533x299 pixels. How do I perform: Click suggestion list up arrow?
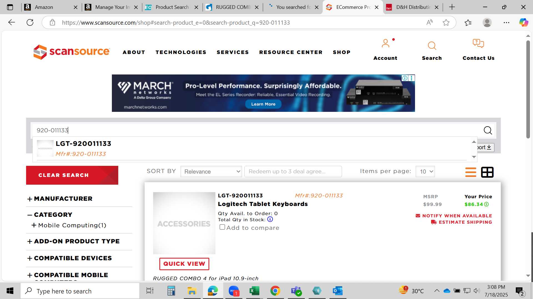(474, 142)
